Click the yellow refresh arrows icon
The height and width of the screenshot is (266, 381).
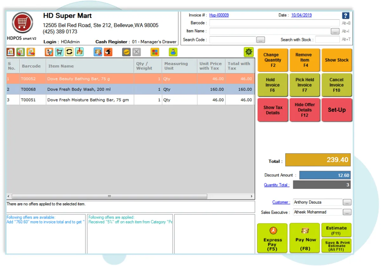[69, 52]
